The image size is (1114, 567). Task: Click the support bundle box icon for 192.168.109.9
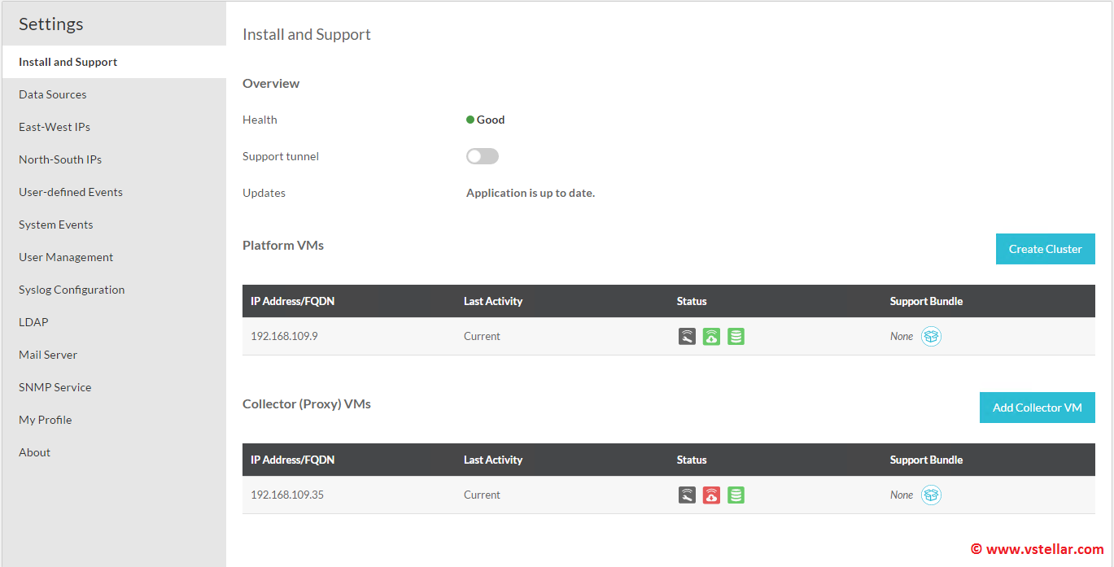[931, 336]
